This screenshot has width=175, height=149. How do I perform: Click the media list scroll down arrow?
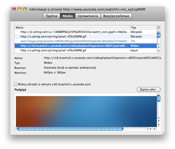(159, 51)
